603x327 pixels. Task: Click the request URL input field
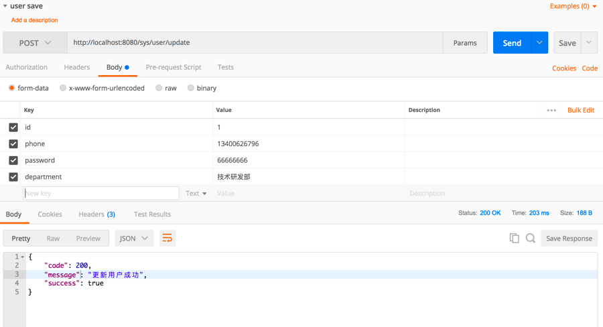(255, 43)
